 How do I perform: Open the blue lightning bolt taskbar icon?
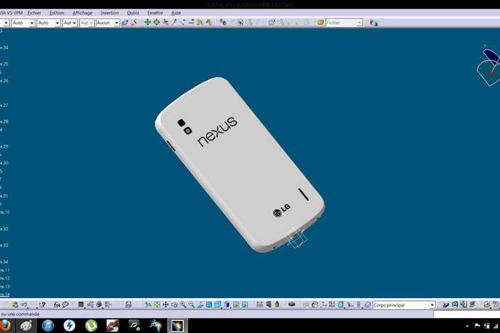69,325
